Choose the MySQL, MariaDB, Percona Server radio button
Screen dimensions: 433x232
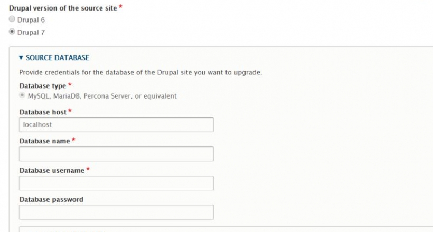point(22,96)
